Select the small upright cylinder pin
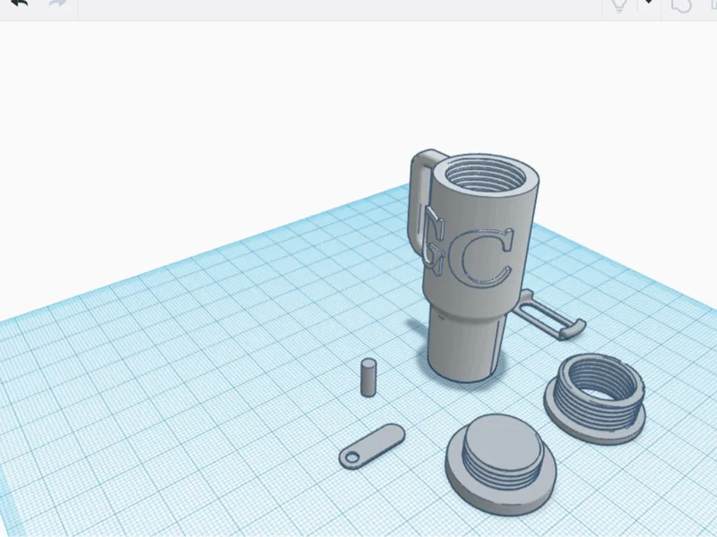 (x=368, y=378)
